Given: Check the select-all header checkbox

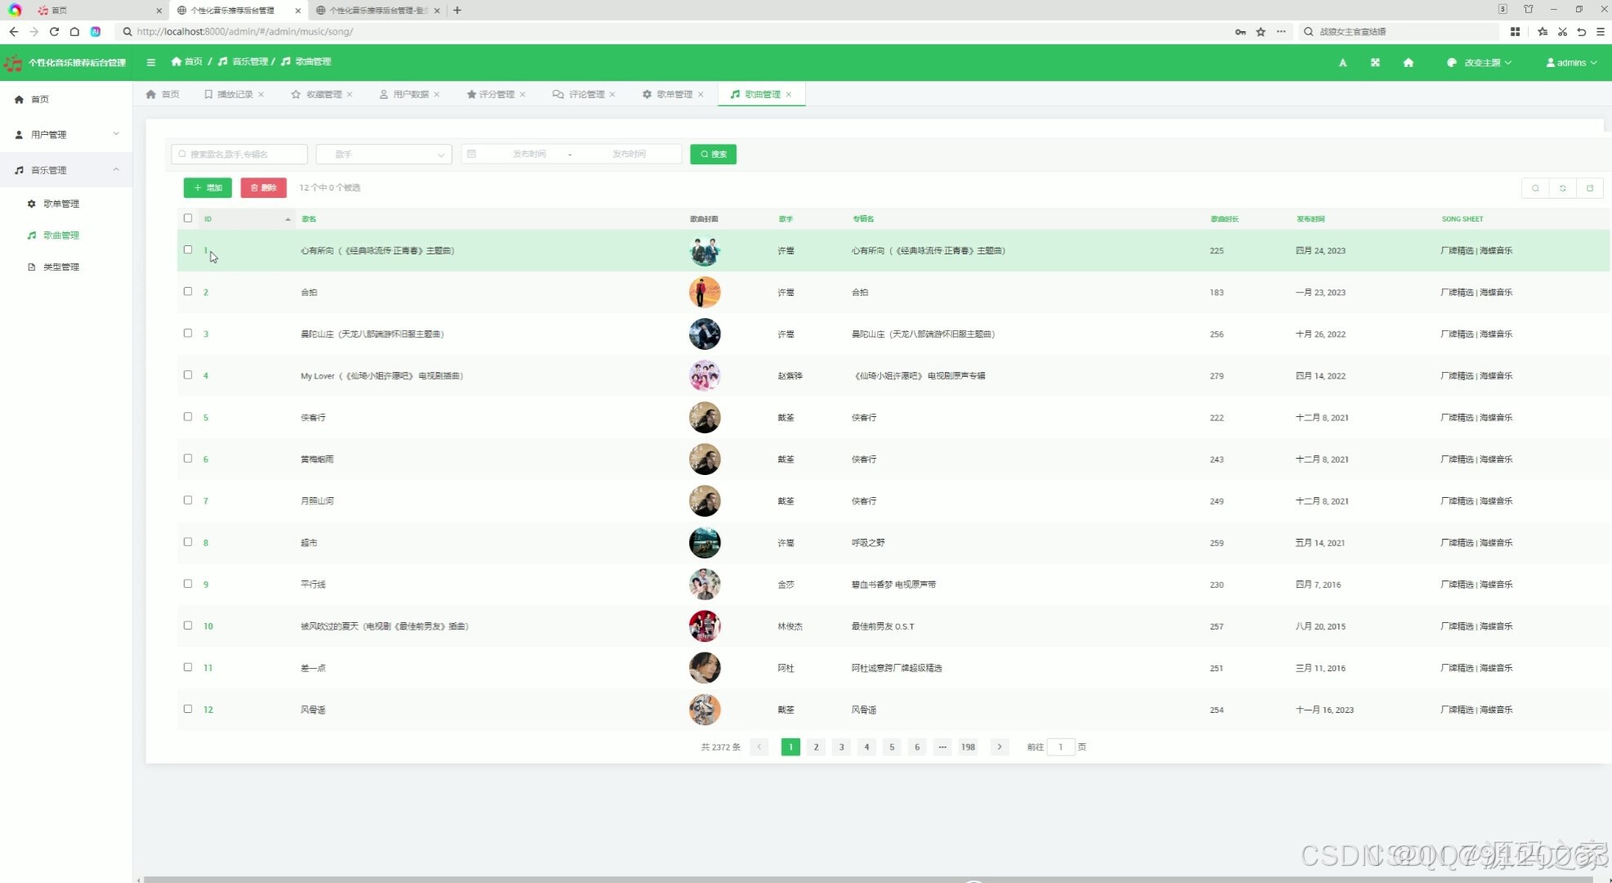Looking at the screenshot, I should pyautogui.click(x=188, y=218).
